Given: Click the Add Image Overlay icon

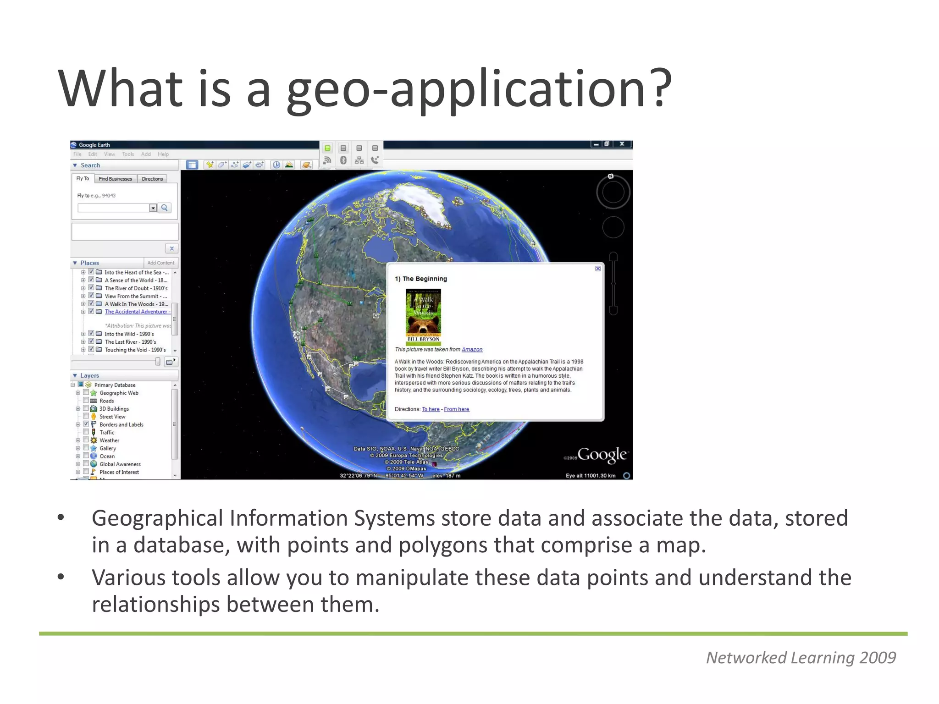Looking at the screenshot, I should [247, 165].
